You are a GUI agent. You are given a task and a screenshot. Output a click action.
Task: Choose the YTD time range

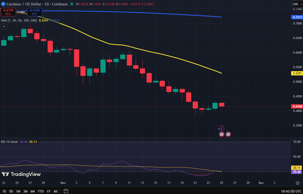(41, 191)
